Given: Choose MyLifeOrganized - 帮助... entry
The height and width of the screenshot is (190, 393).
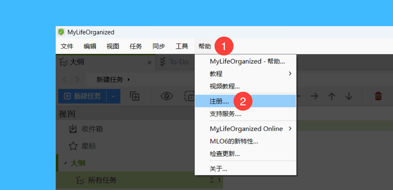Looking at the screenshot, I should click(246, 61).
